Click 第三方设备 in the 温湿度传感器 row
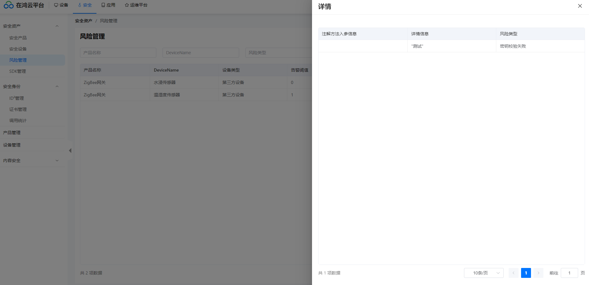589x285 pixels. pos(233,95)
